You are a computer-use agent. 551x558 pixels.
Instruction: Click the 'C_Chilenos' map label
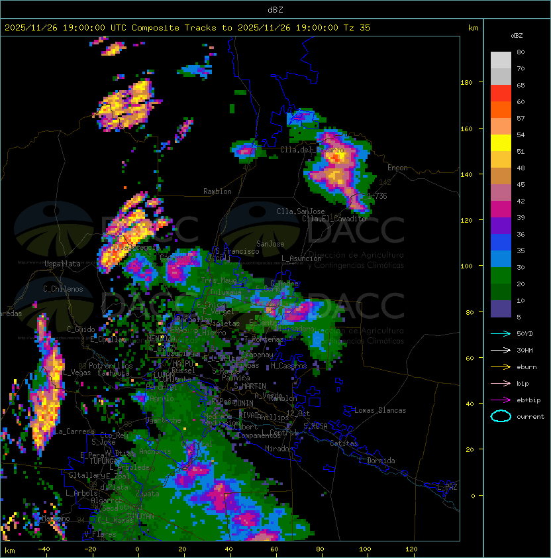click(x=63, y=289)
